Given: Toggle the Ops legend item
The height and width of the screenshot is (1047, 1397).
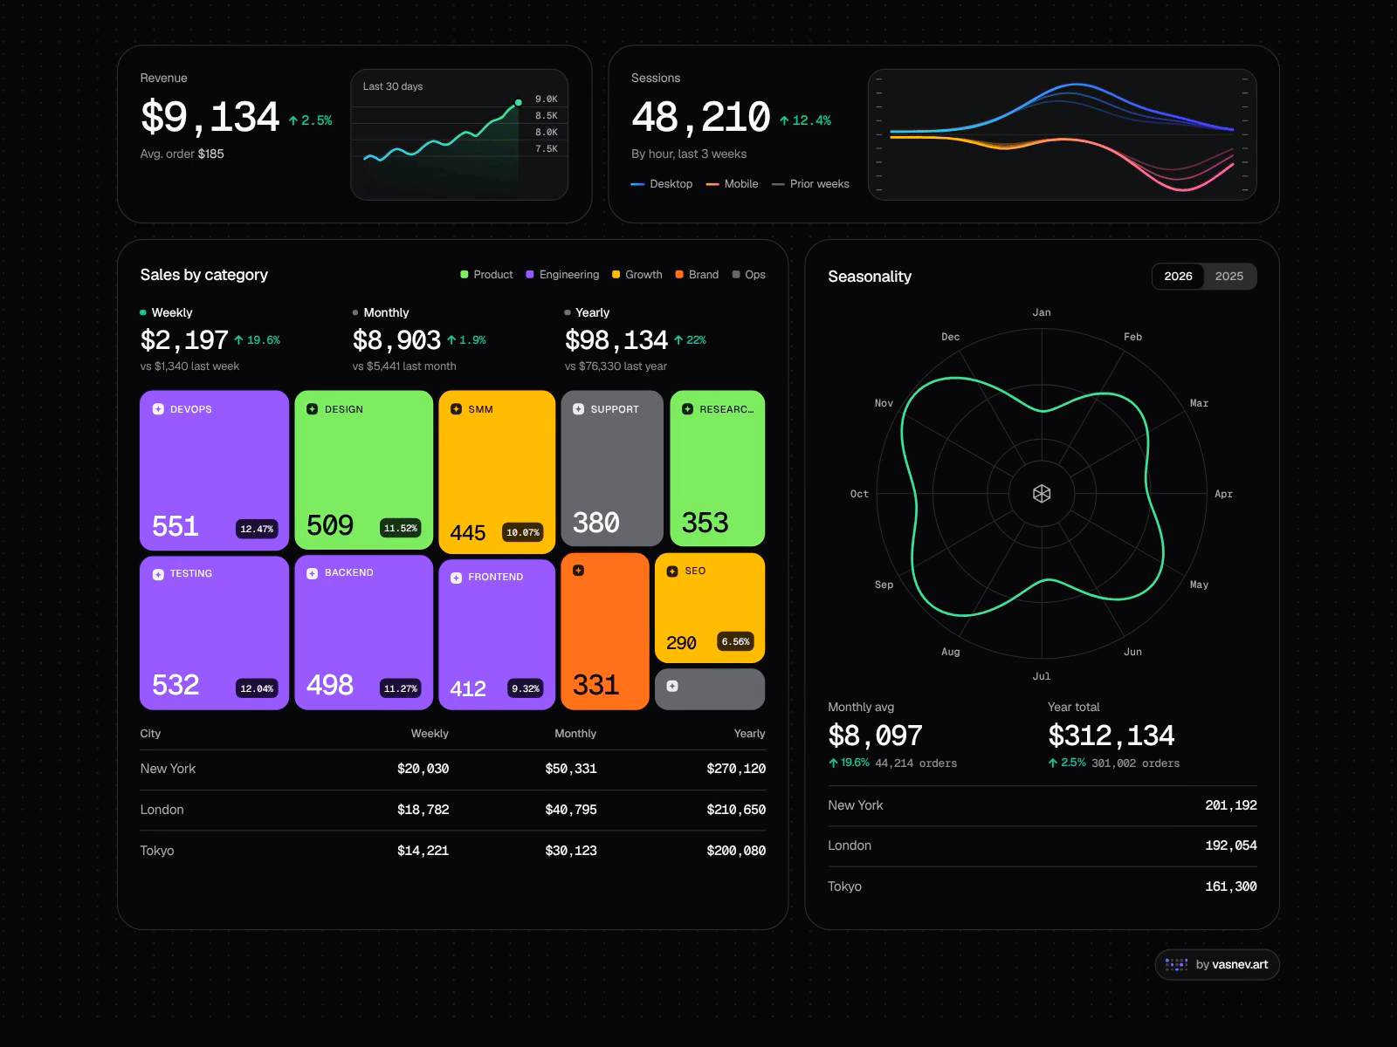Looking at the screenshot, I should click(x=749, y=275).
